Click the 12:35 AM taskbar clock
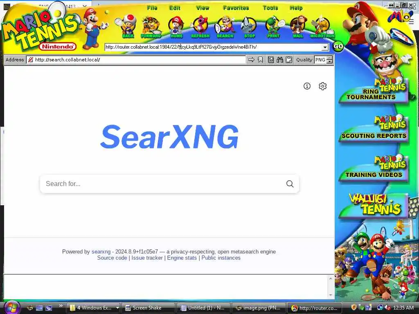Screen dimensions: 419x314 pyautogui.click(x=403, y=308)
